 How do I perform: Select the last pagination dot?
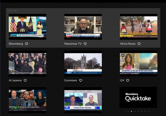click(149, 111)
